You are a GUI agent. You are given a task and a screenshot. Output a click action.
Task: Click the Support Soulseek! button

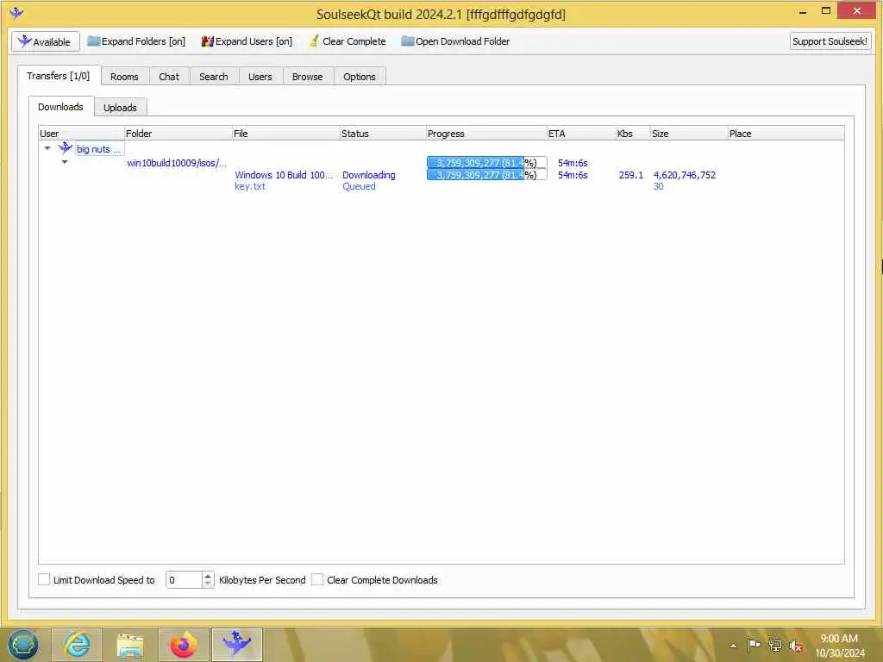(x=830, y=41)
